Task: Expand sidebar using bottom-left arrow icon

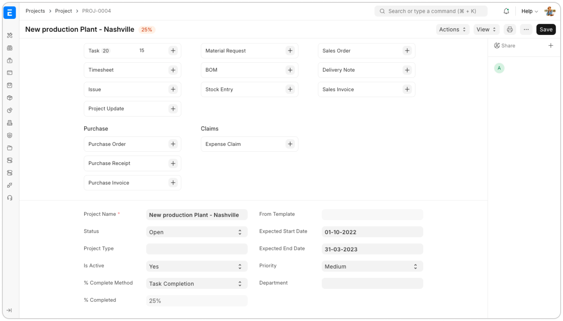Action: point(9,310)
